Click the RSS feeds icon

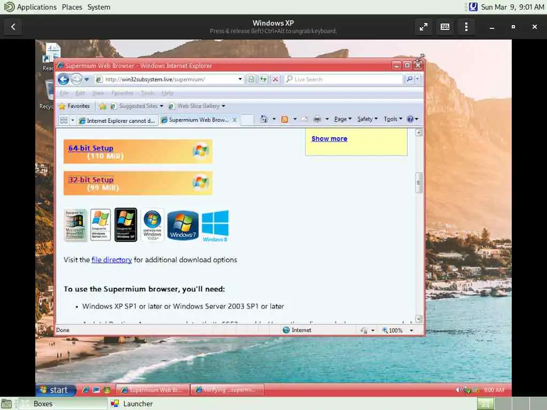click(285, 119)
